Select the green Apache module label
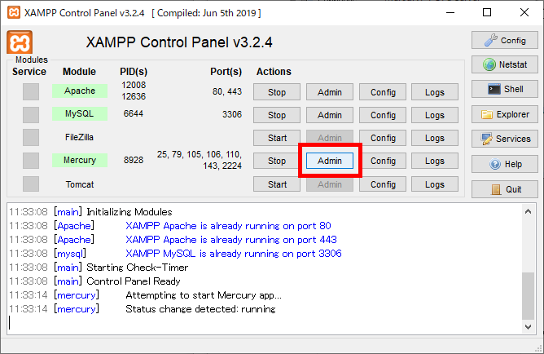544x354 pixels. pyautogui.click(x=80, y=91)
